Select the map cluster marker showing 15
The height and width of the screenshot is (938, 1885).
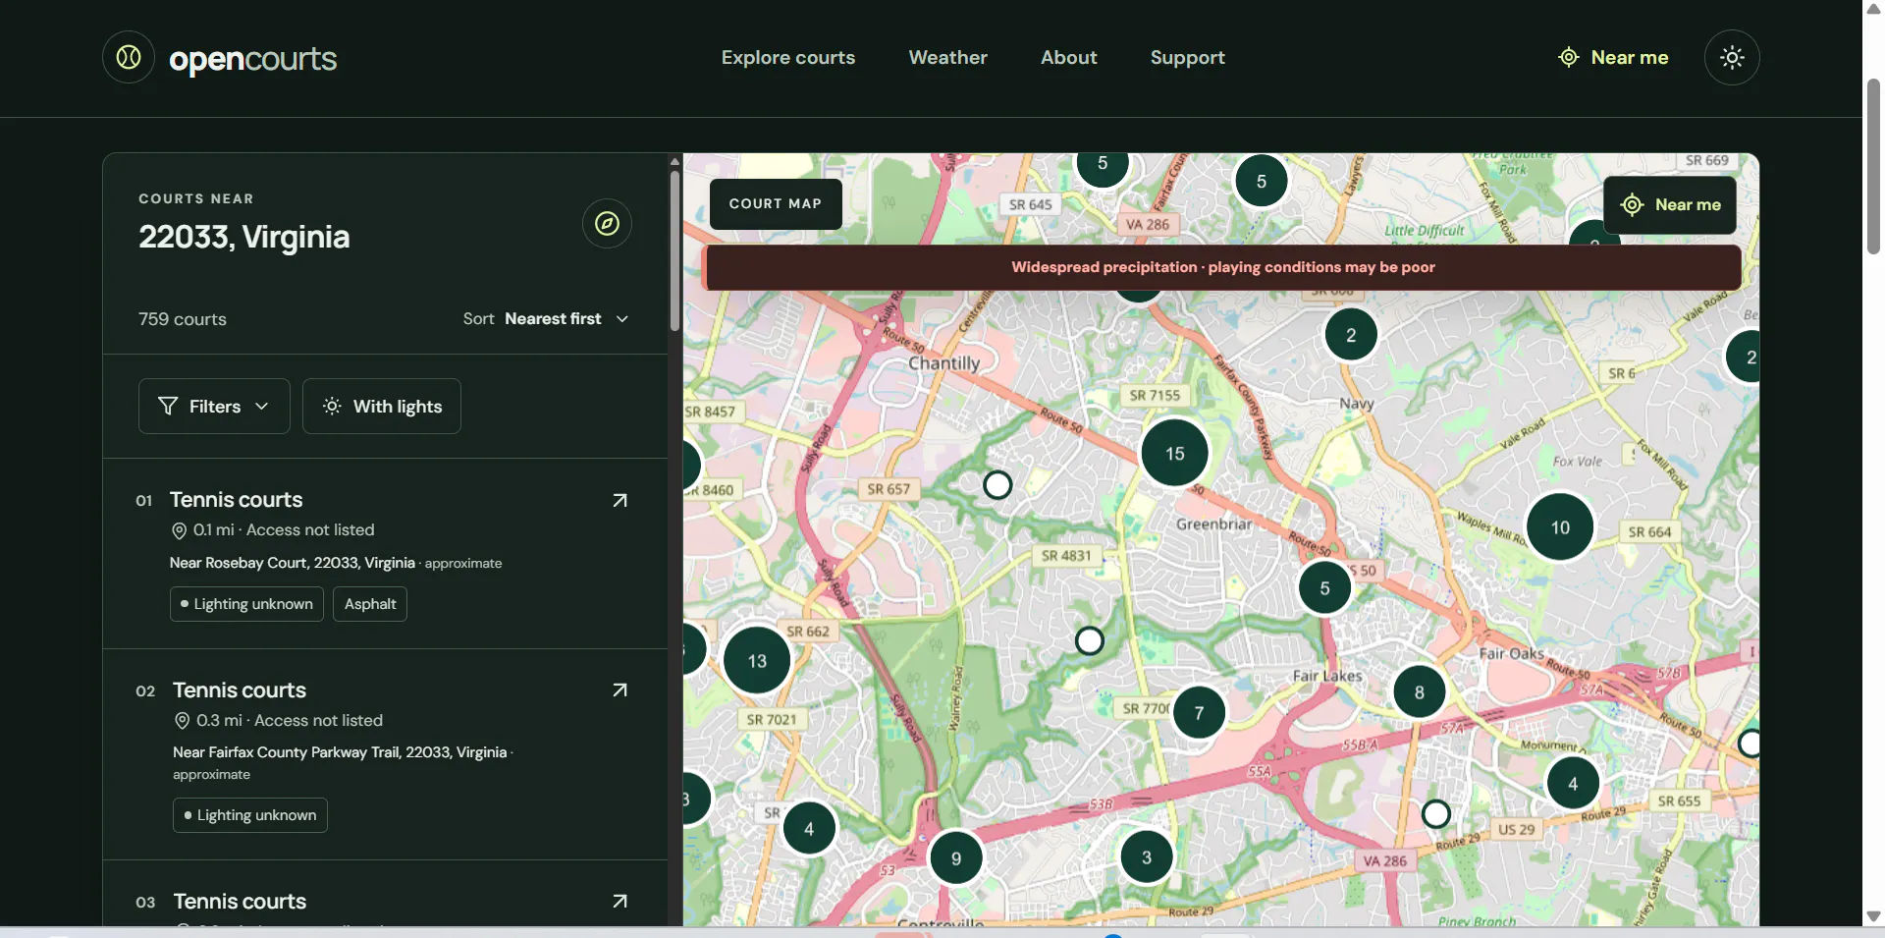coord(1175,453)
